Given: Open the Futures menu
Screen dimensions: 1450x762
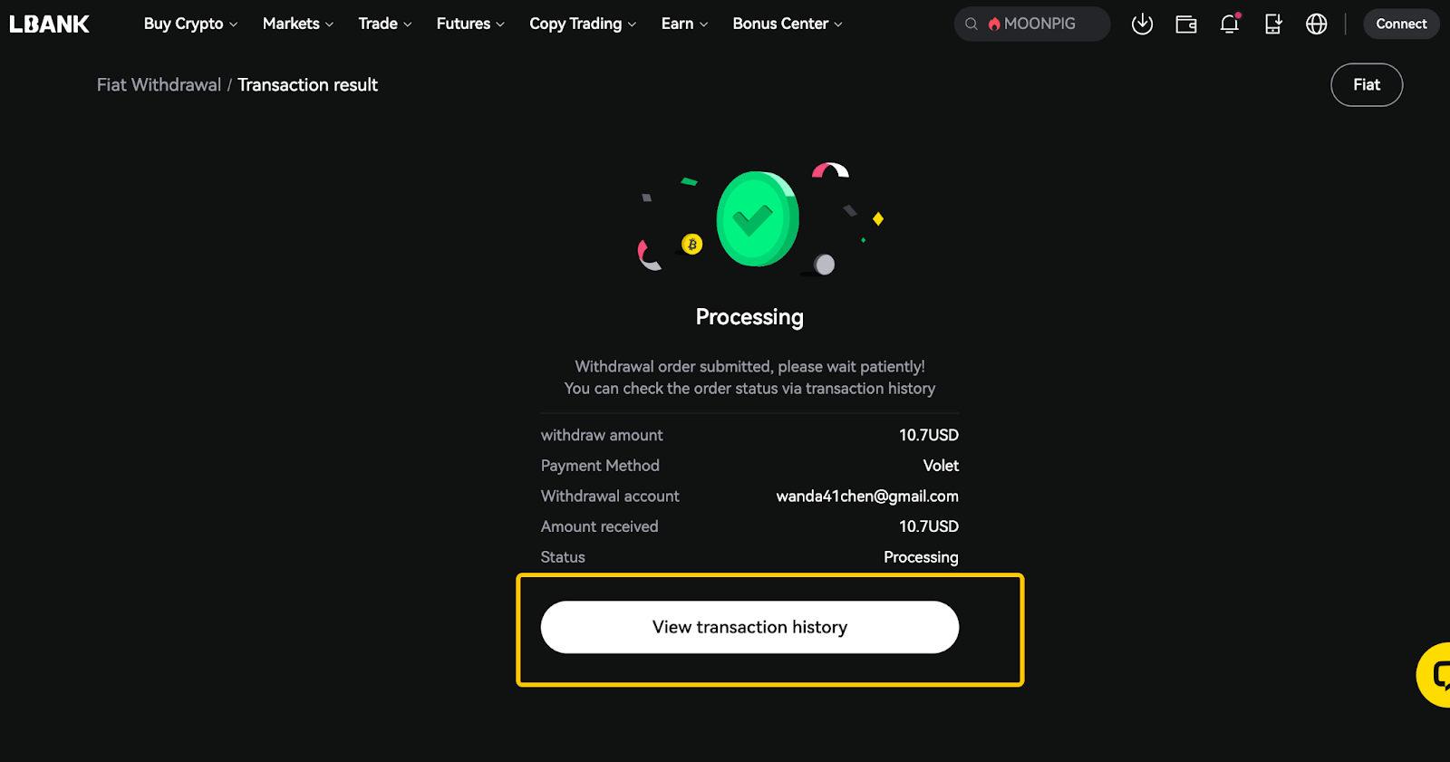Looking at the screenshot, I should (470, 24).
